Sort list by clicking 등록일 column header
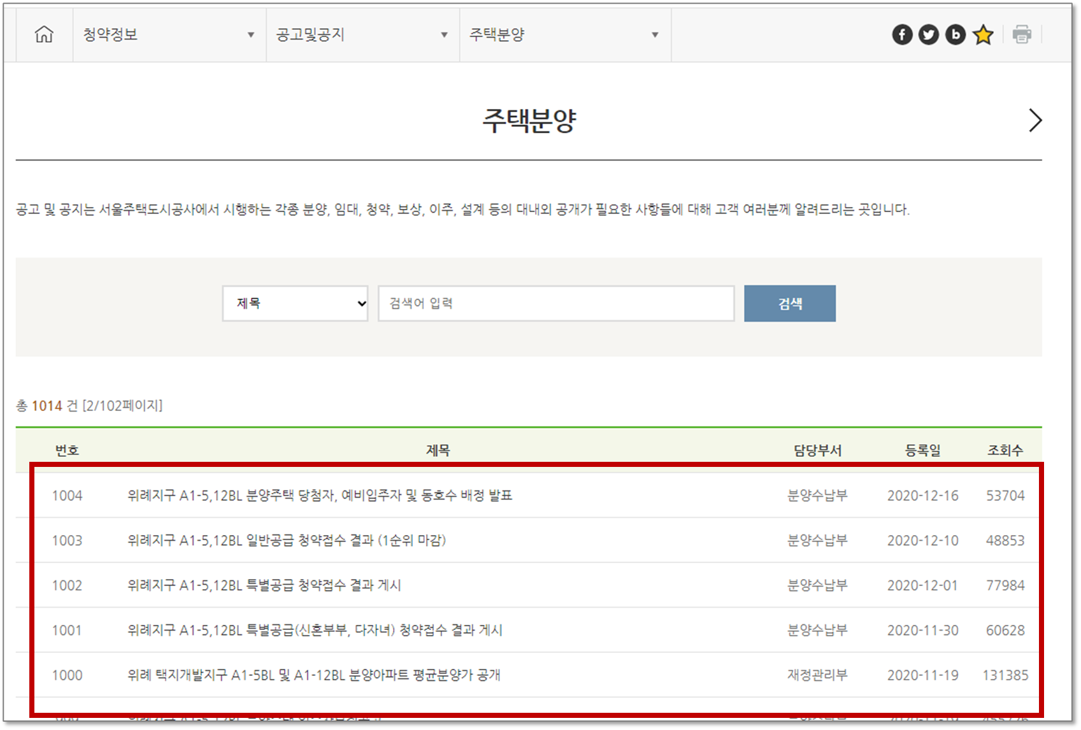Screen dimensions: 1081x730 [x=923, y=450]
